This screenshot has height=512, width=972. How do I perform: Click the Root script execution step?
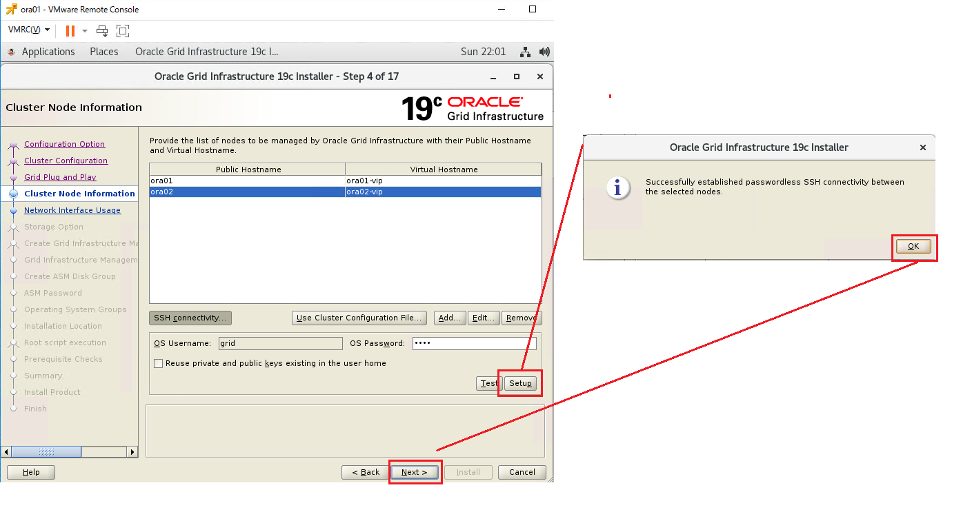tap(65, 342)
